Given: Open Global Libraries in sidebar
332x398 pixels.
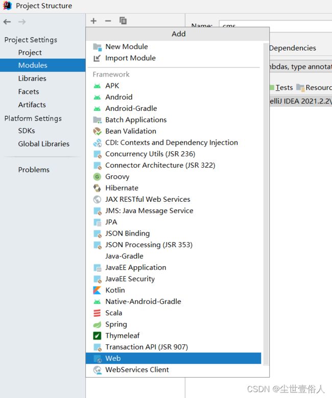Looking at the screenshot, I should pyautogui.click(x=42, y=144).
